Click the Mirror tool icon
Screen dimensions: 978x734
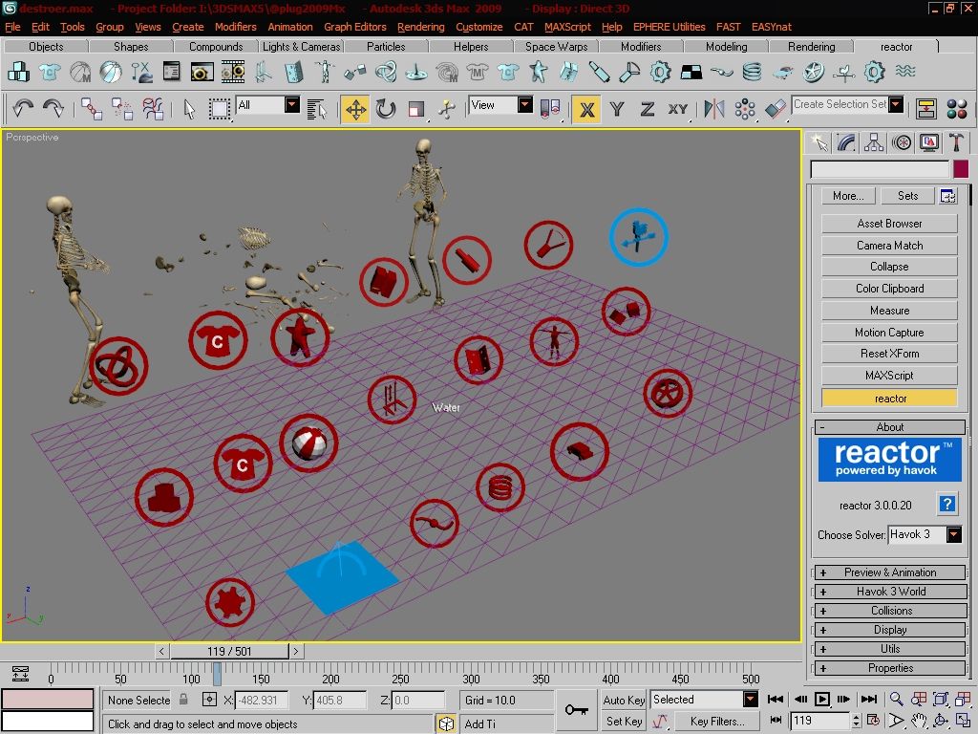[x=714, y=109]
